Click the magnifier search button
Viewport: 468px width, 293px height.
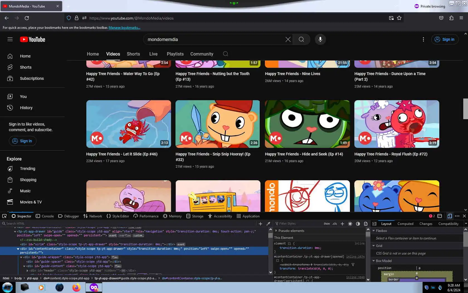pyautogui.click(x=301, y=39)
